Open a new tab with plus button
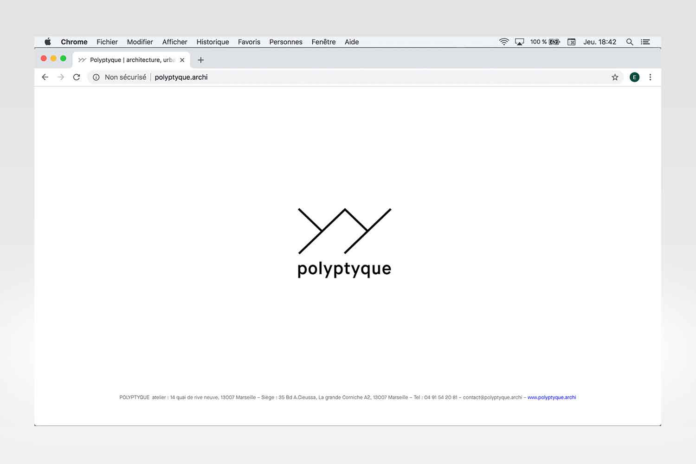The height and width of the screenshot is (464, 696). [x=200, y=60]
